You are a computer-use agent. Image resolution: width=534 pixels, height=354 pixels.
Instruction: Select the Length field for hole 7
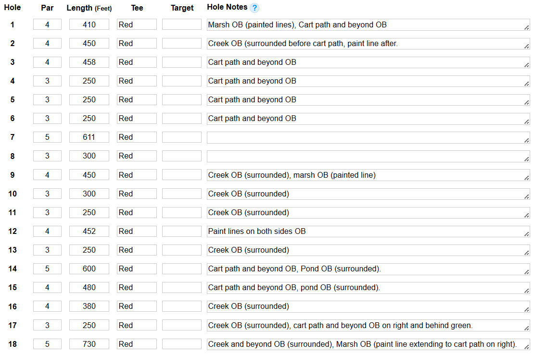(x=89, y=137)
